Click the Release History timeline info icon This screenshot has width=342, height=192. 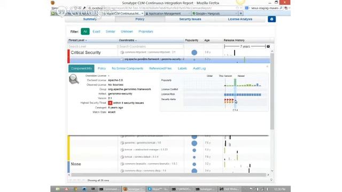[268, 46]
